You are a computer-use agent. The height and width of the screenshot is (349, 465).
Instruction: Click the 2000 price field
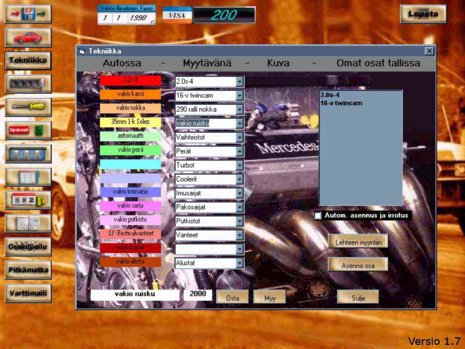pos(198,295)
